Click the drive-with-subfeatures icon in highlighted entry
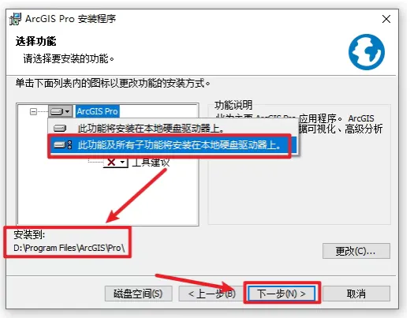The height and width of the screenshot is (318, 410). click(x=62, y=145)
